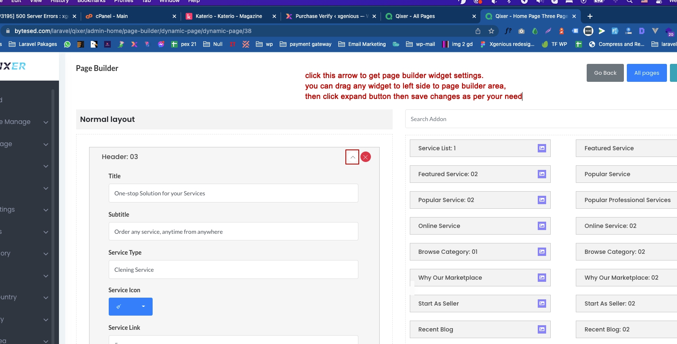
Task: Edit the Subtitle input field
Action: coord(233,232)
